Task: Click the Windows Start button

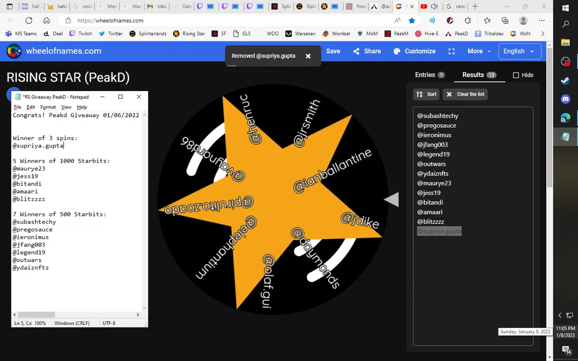Action: pyautogui.click(x=565, y=8)
